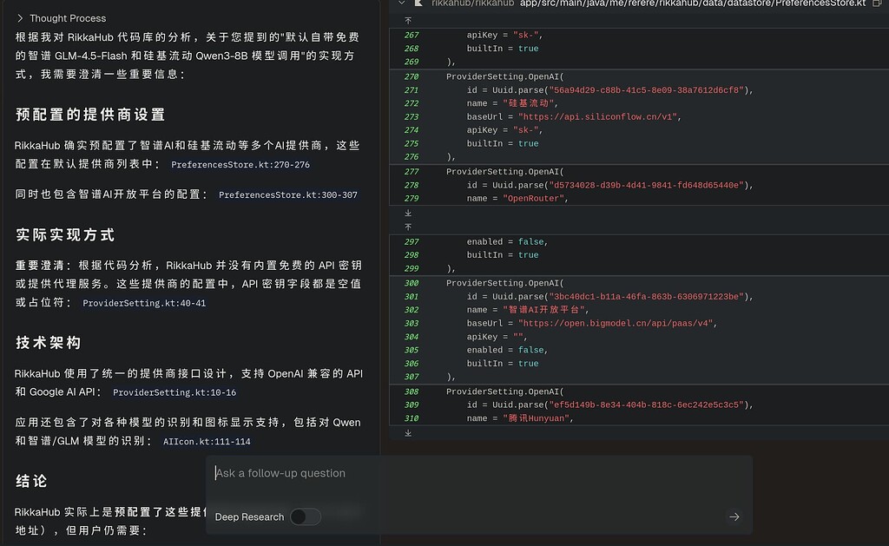Click the open.bigmodel.cn baseUrl string

[x=616, y=323]
